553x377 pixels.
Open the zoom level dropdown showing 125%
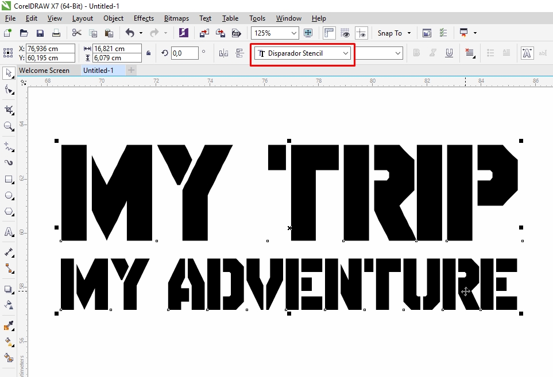pyautogui.click(x=293, y=33)
